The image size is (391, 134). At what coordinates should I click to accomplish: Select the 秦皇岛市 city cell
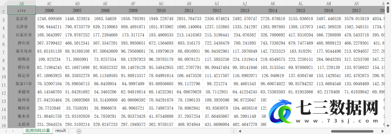pyautogui.click(x=21, y=51)
